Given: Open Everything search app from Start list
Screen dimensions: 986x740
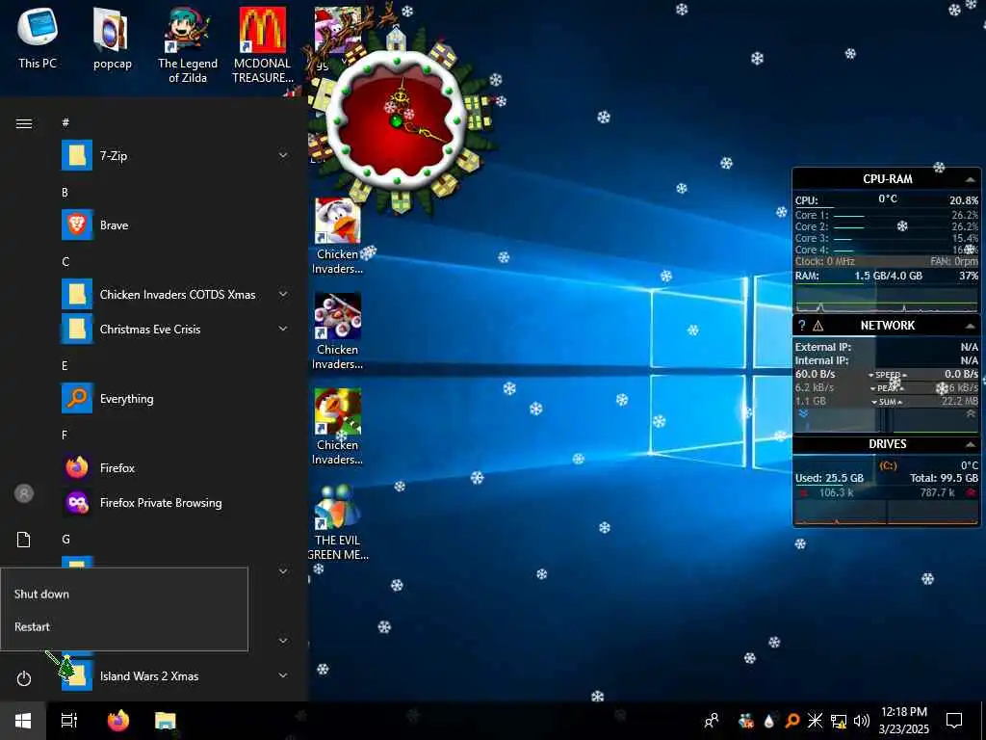Looking at the screenshot, I should [x=178, y=398].
